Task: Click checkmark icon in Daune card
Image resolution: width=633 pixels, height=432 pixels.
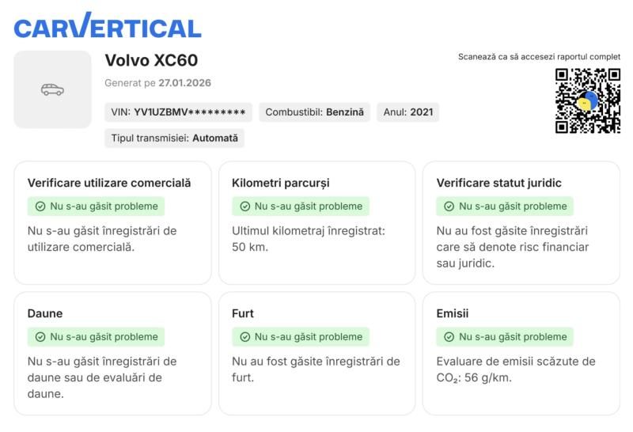Action: (x=40, y=336)
